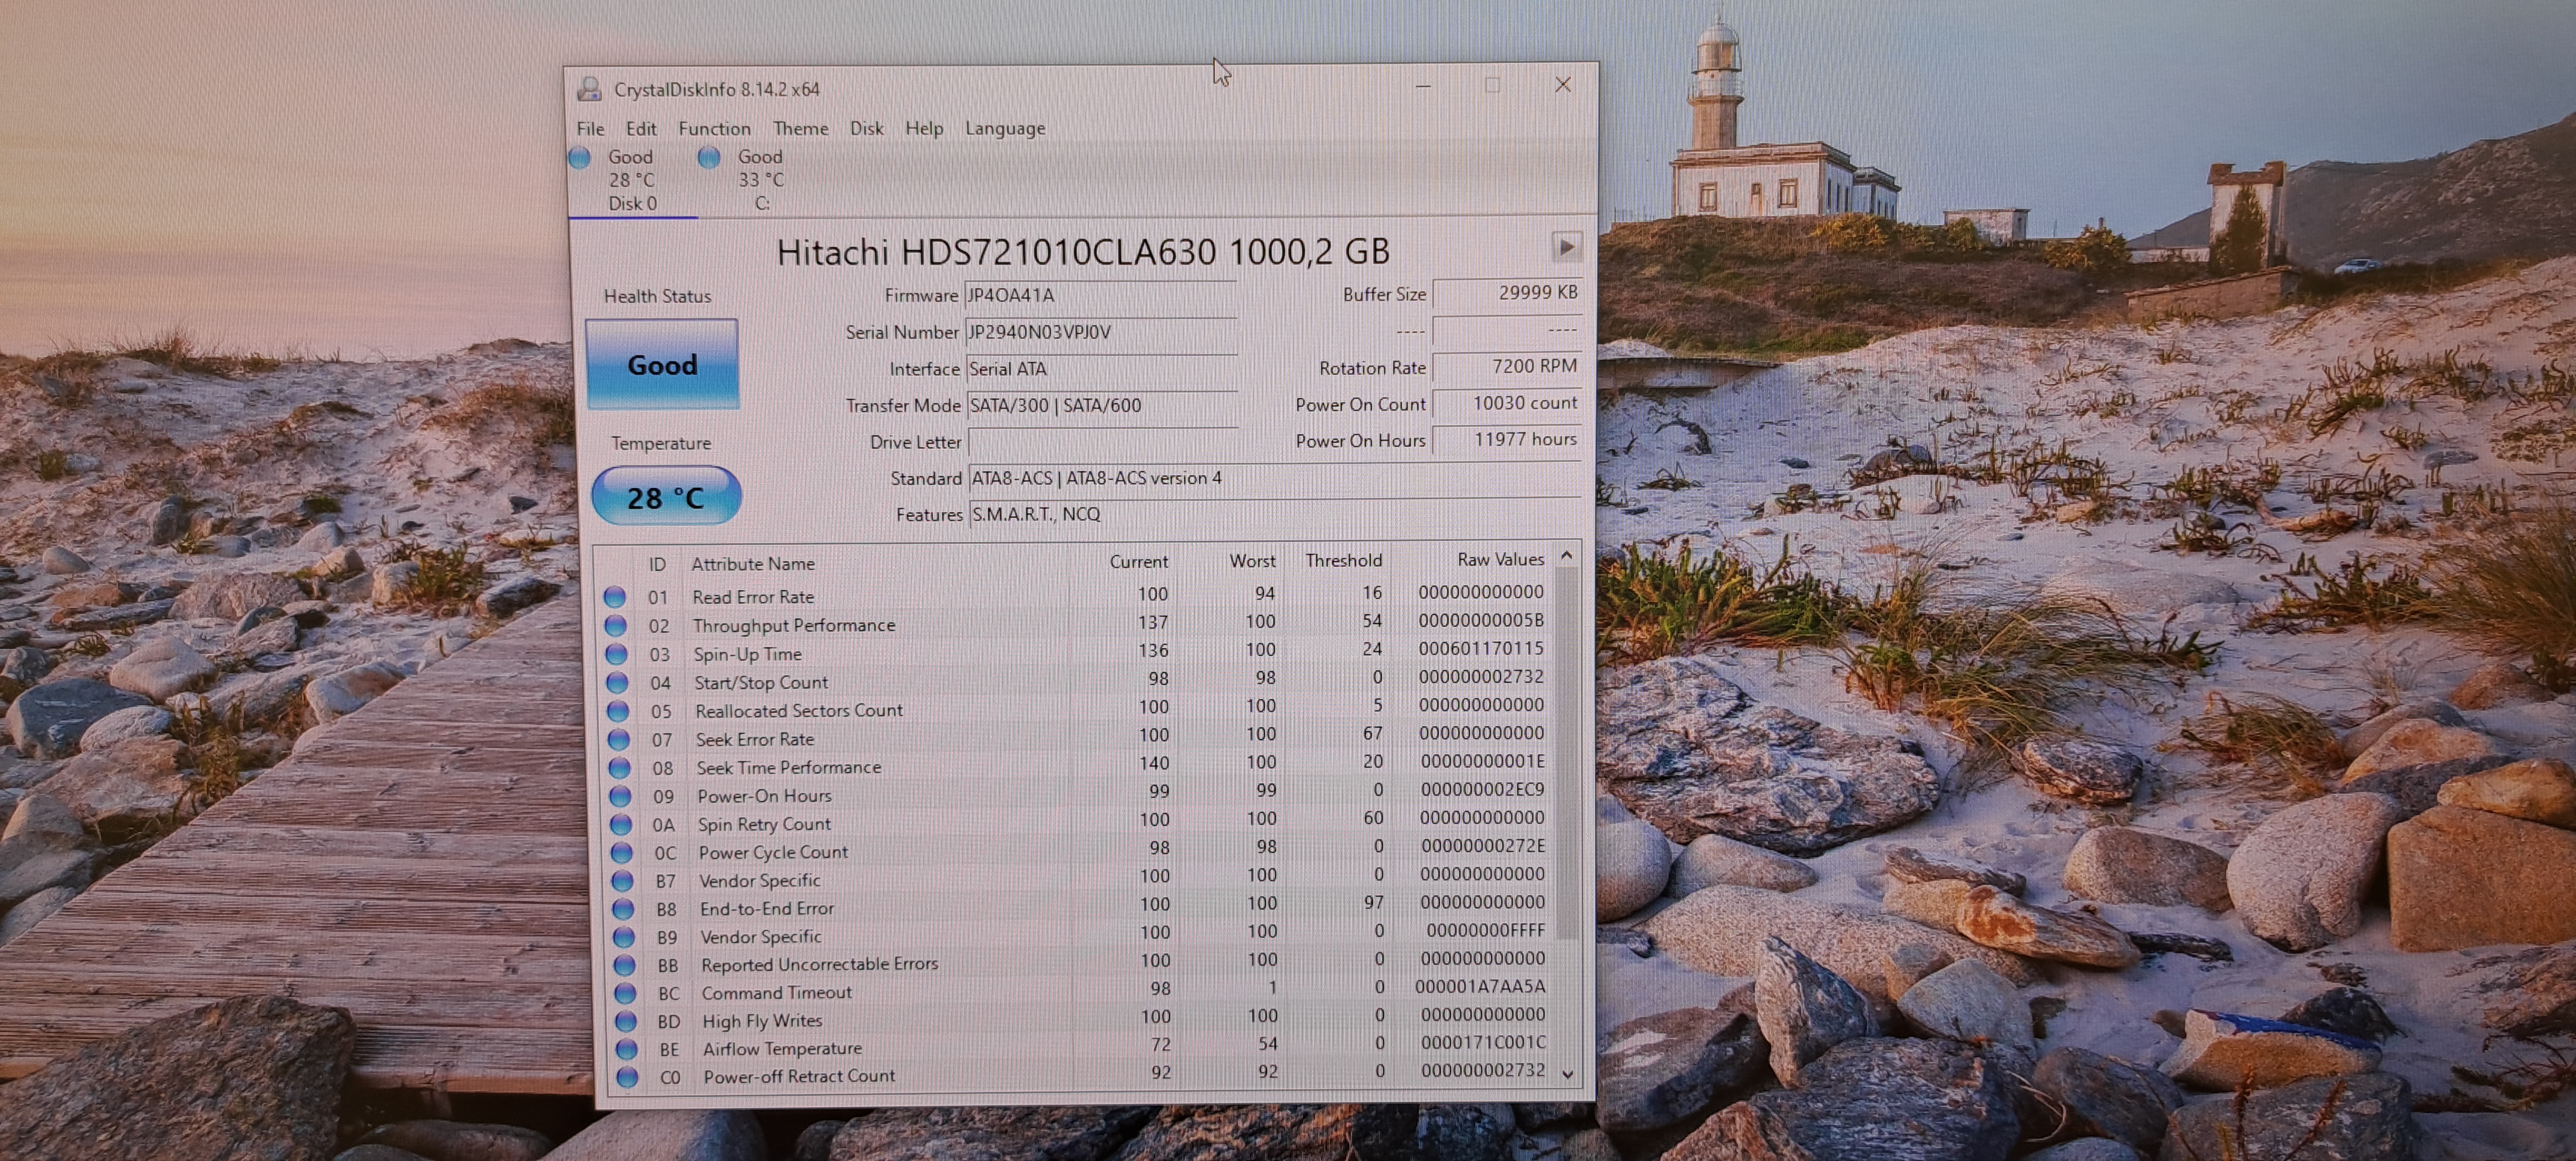Click status orb for Read Error Rate
Image resolution: width=2576 pixels, height=1161 pixels.
[x=615, y=597]
